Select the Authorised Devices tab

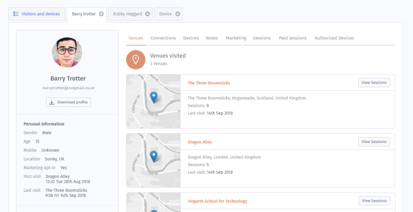[334, 38]
